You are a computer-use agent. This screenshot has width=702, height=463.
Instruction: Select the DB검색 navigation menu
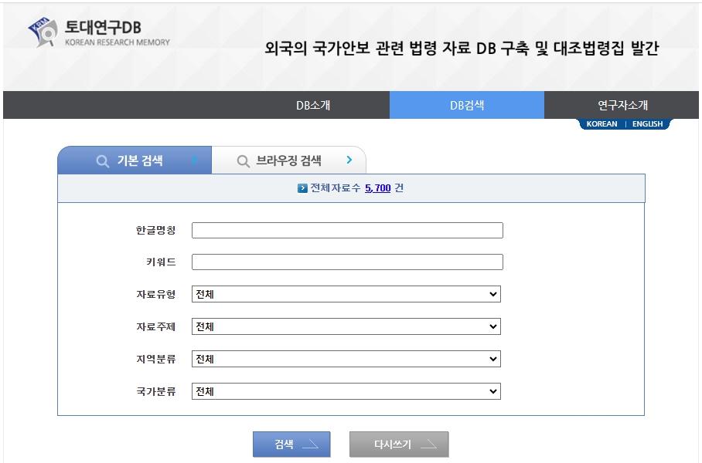467,105
